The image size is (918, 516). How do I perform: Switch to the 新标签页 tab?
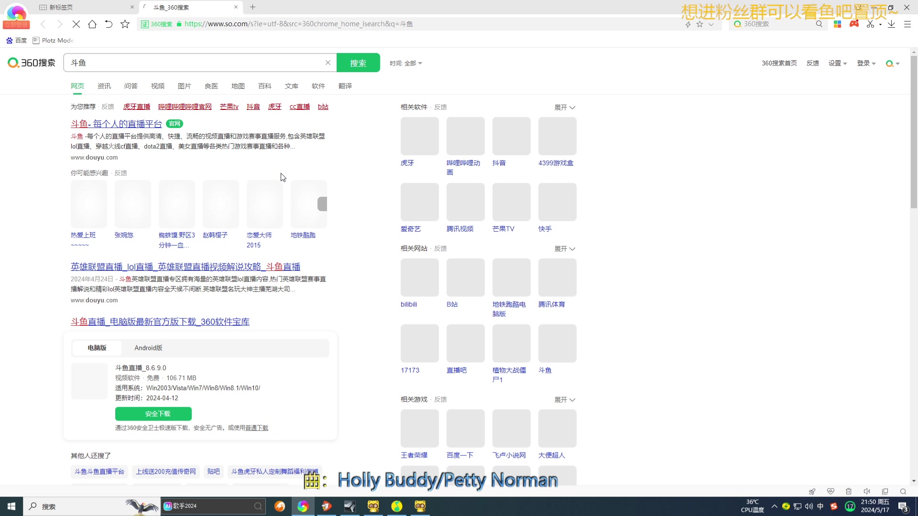86,7
